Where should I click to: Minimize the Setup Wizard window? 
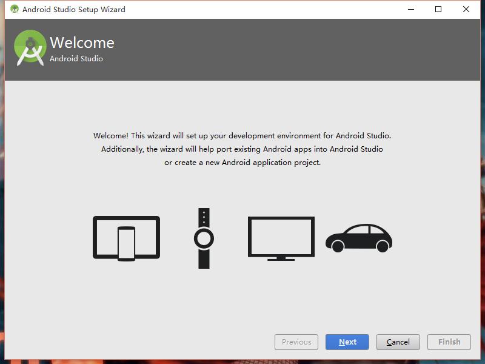410,9
